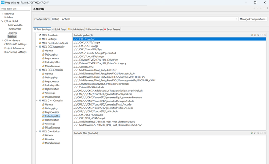Switch to the Tool Settings tab
269x164 pixels.
[x=42, y=30]
